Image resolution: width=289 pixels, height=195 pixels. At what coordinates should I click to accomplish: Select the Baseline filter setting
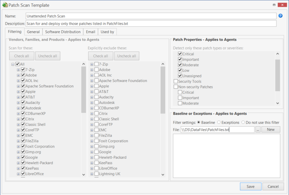[198, 122]
